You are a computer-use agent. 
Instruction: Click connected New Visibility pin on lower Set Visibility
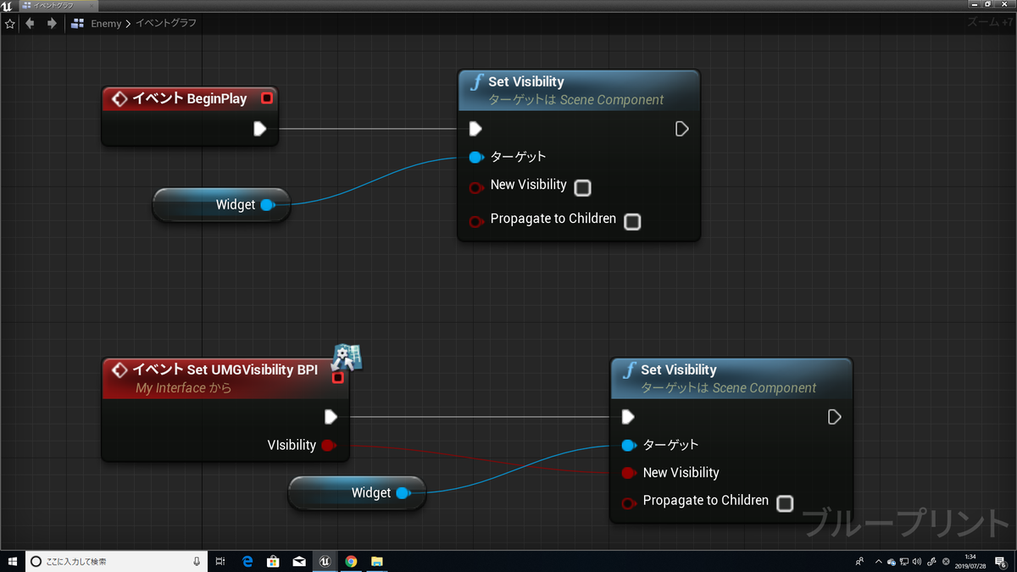[x=628, y=473]
